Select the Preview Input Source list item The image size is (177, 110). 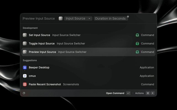[88, 52]
